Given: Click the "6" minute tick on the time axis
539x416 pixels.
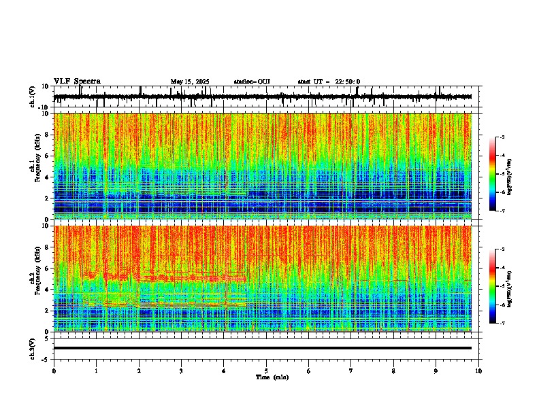Looking at the screenshot, I should coord(308,371).
